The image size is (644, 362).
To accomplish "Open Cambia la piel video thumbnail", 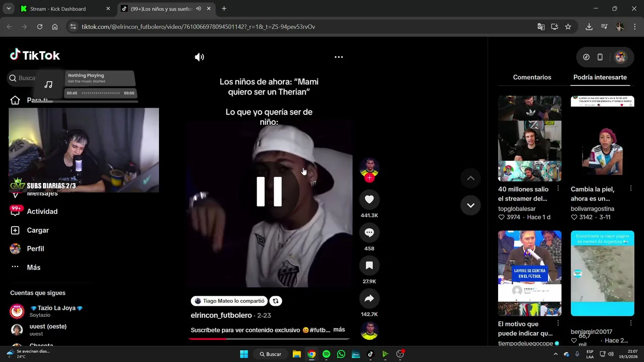I will pyautogui.click(x=602, y=138).
